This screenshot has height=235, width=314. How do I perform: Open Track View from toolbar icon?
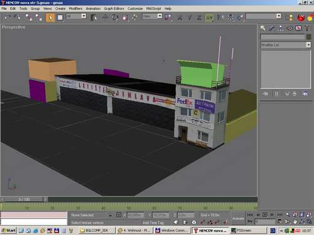pos(290,18)
